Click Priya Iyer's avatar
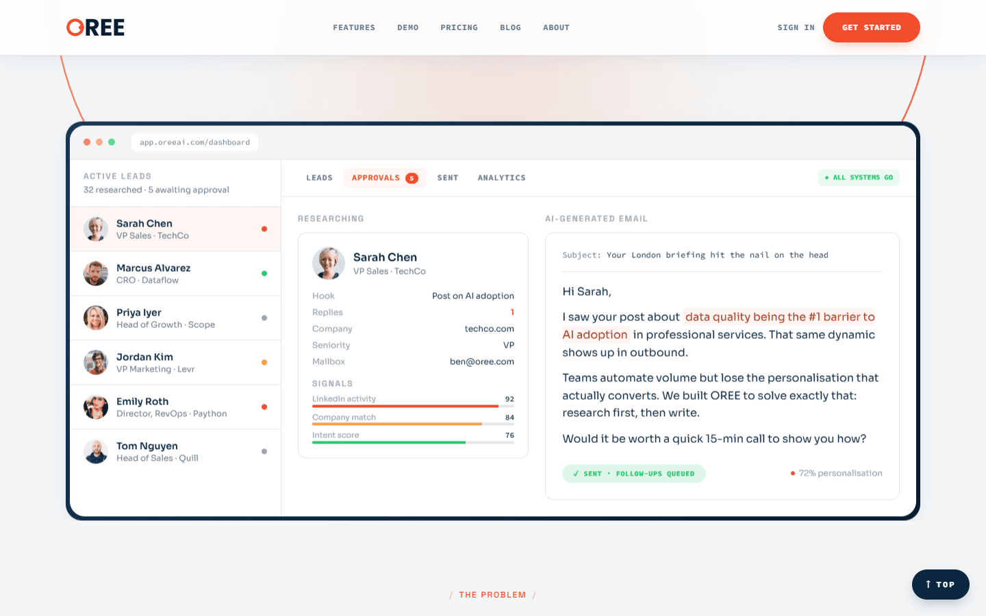This screenshot has width=986, height=616. [96, 318]
